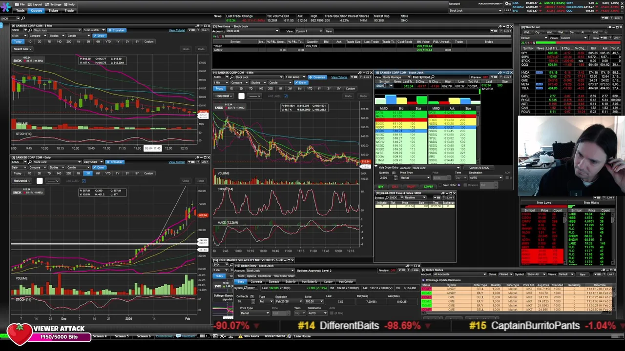Click Find Symbol magnifier in Quote Montage
Viewport: 625px width, 351px height.
pyautogui.click(x=433, y=77)
